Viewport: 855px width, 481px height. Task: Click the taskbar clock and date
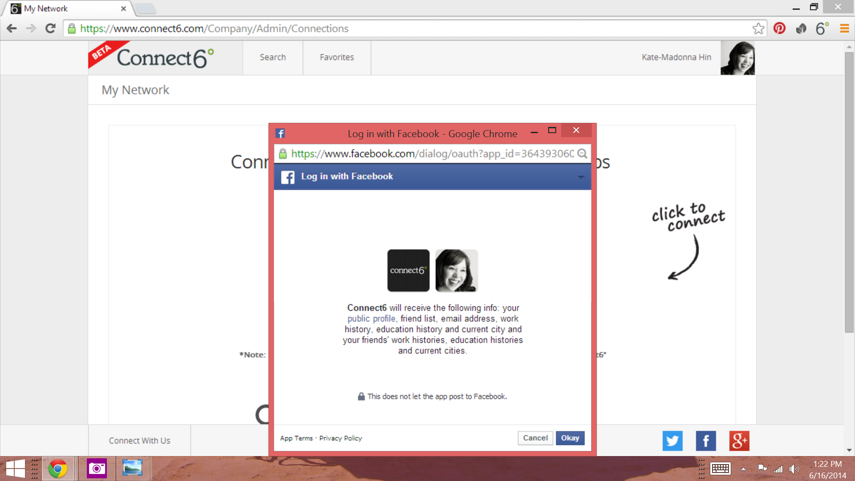point(827,469)
